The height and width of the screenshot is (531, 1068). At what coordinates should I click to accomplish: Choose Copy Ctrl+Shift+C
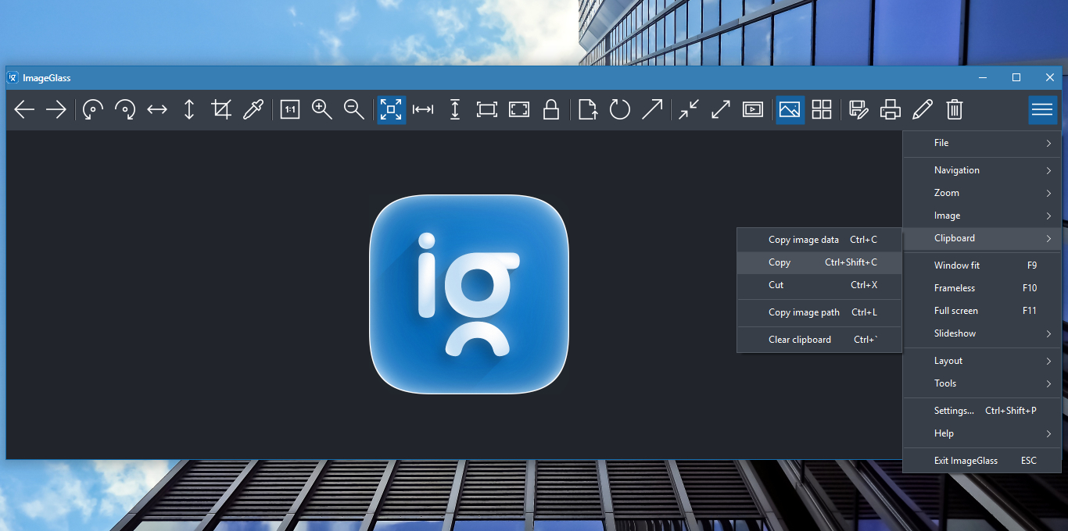819,262
